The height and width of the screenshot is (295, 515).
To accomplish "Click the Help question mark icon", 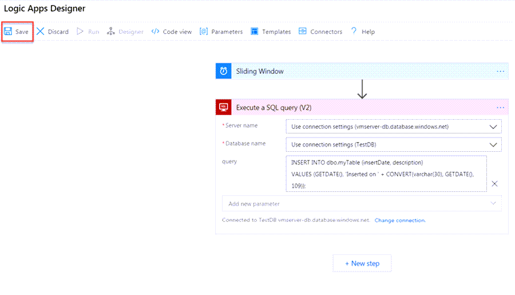I will (354, 32).
